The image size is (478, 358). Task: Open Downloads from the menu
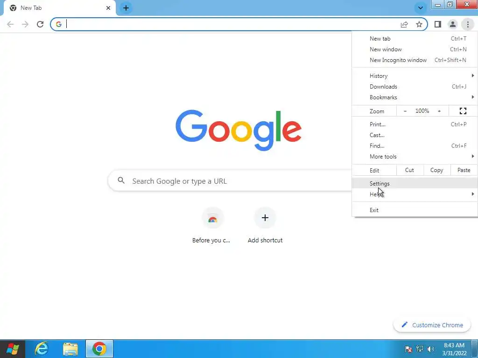point(415,87)
